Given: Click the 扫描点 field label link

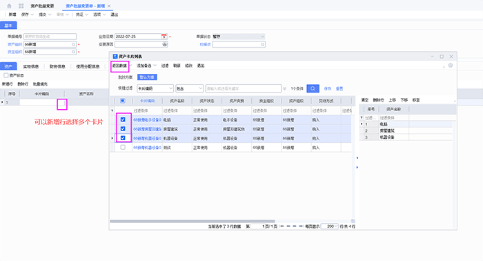Looking at the screenshot, I should point(205,44).
